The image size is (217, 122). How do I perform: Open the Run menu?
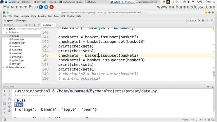point(50,16)
